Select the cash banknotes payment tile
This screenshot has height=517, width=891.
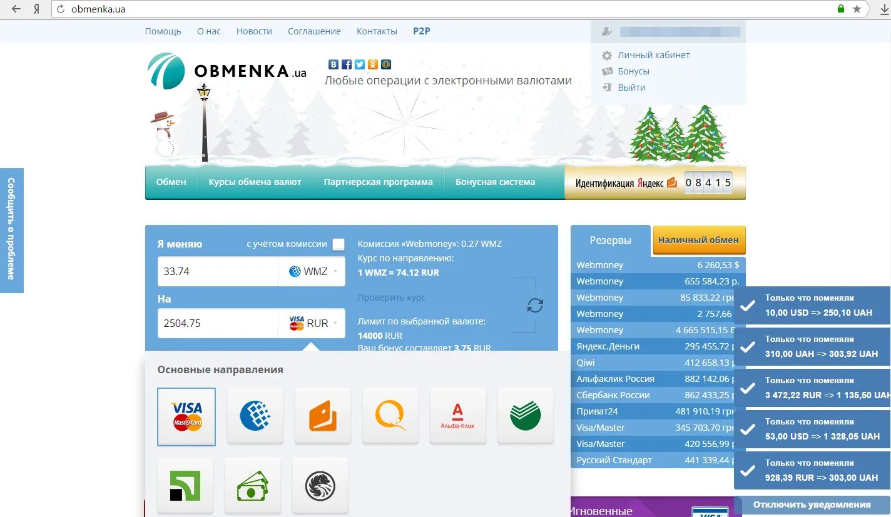253,486
